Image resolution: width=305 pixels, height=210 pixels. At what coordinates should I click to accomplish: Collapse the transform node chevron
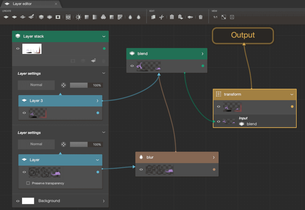click(292, 94)
